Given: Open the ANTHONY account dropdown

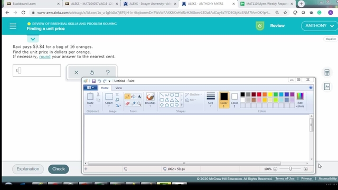Looking at the screenshot, I should tap(320, 26).
